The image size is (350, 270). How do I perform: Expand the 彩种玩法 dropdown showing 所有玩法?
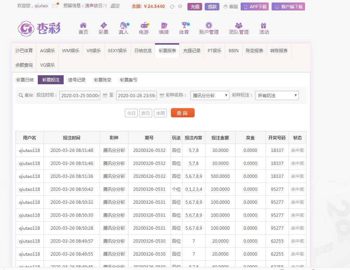(277, 95)
